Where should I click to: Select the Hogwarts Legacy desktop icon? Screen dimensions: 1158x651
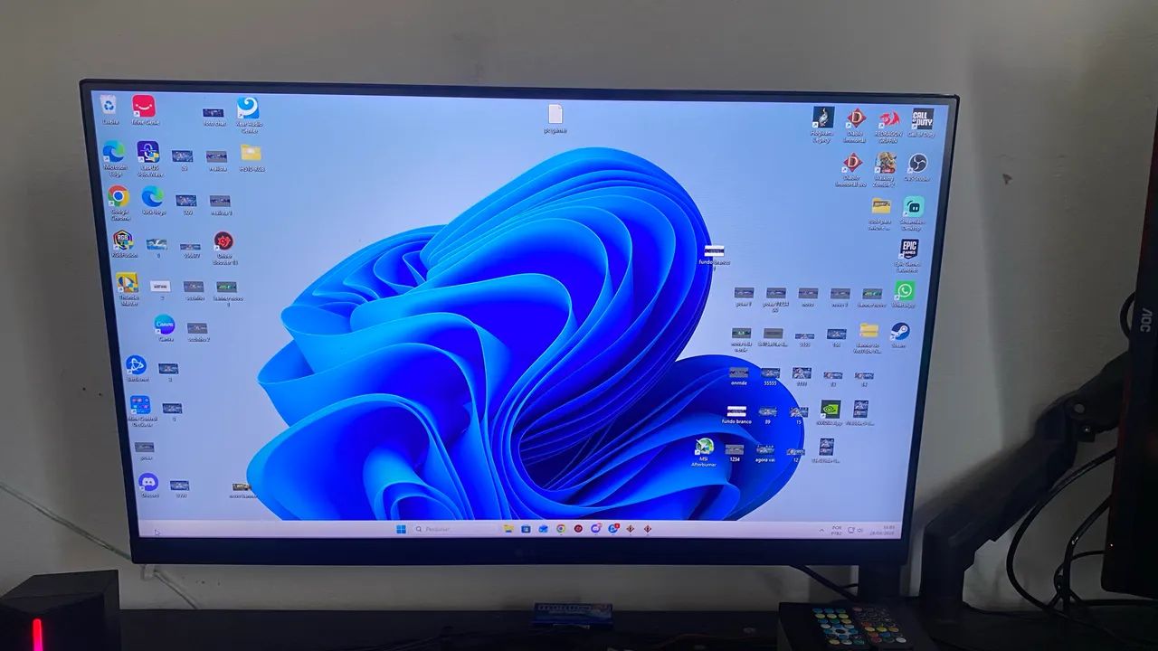pos(821,123)
